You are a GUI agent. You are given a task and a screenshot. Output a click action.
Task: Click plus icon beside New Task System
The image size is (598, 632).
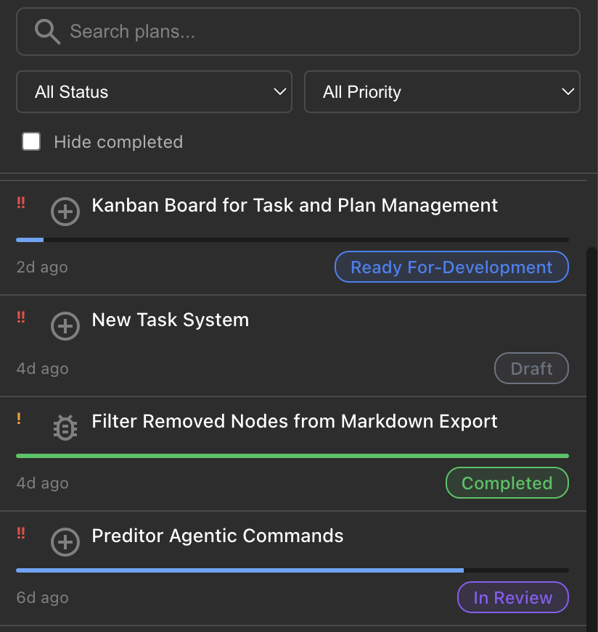65,327
